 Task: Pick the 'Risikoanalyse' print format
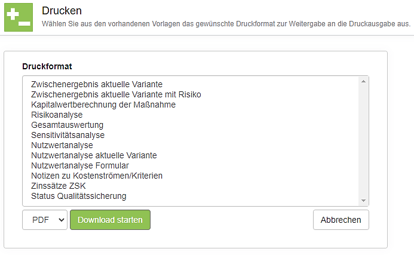(x=57, y=115)
